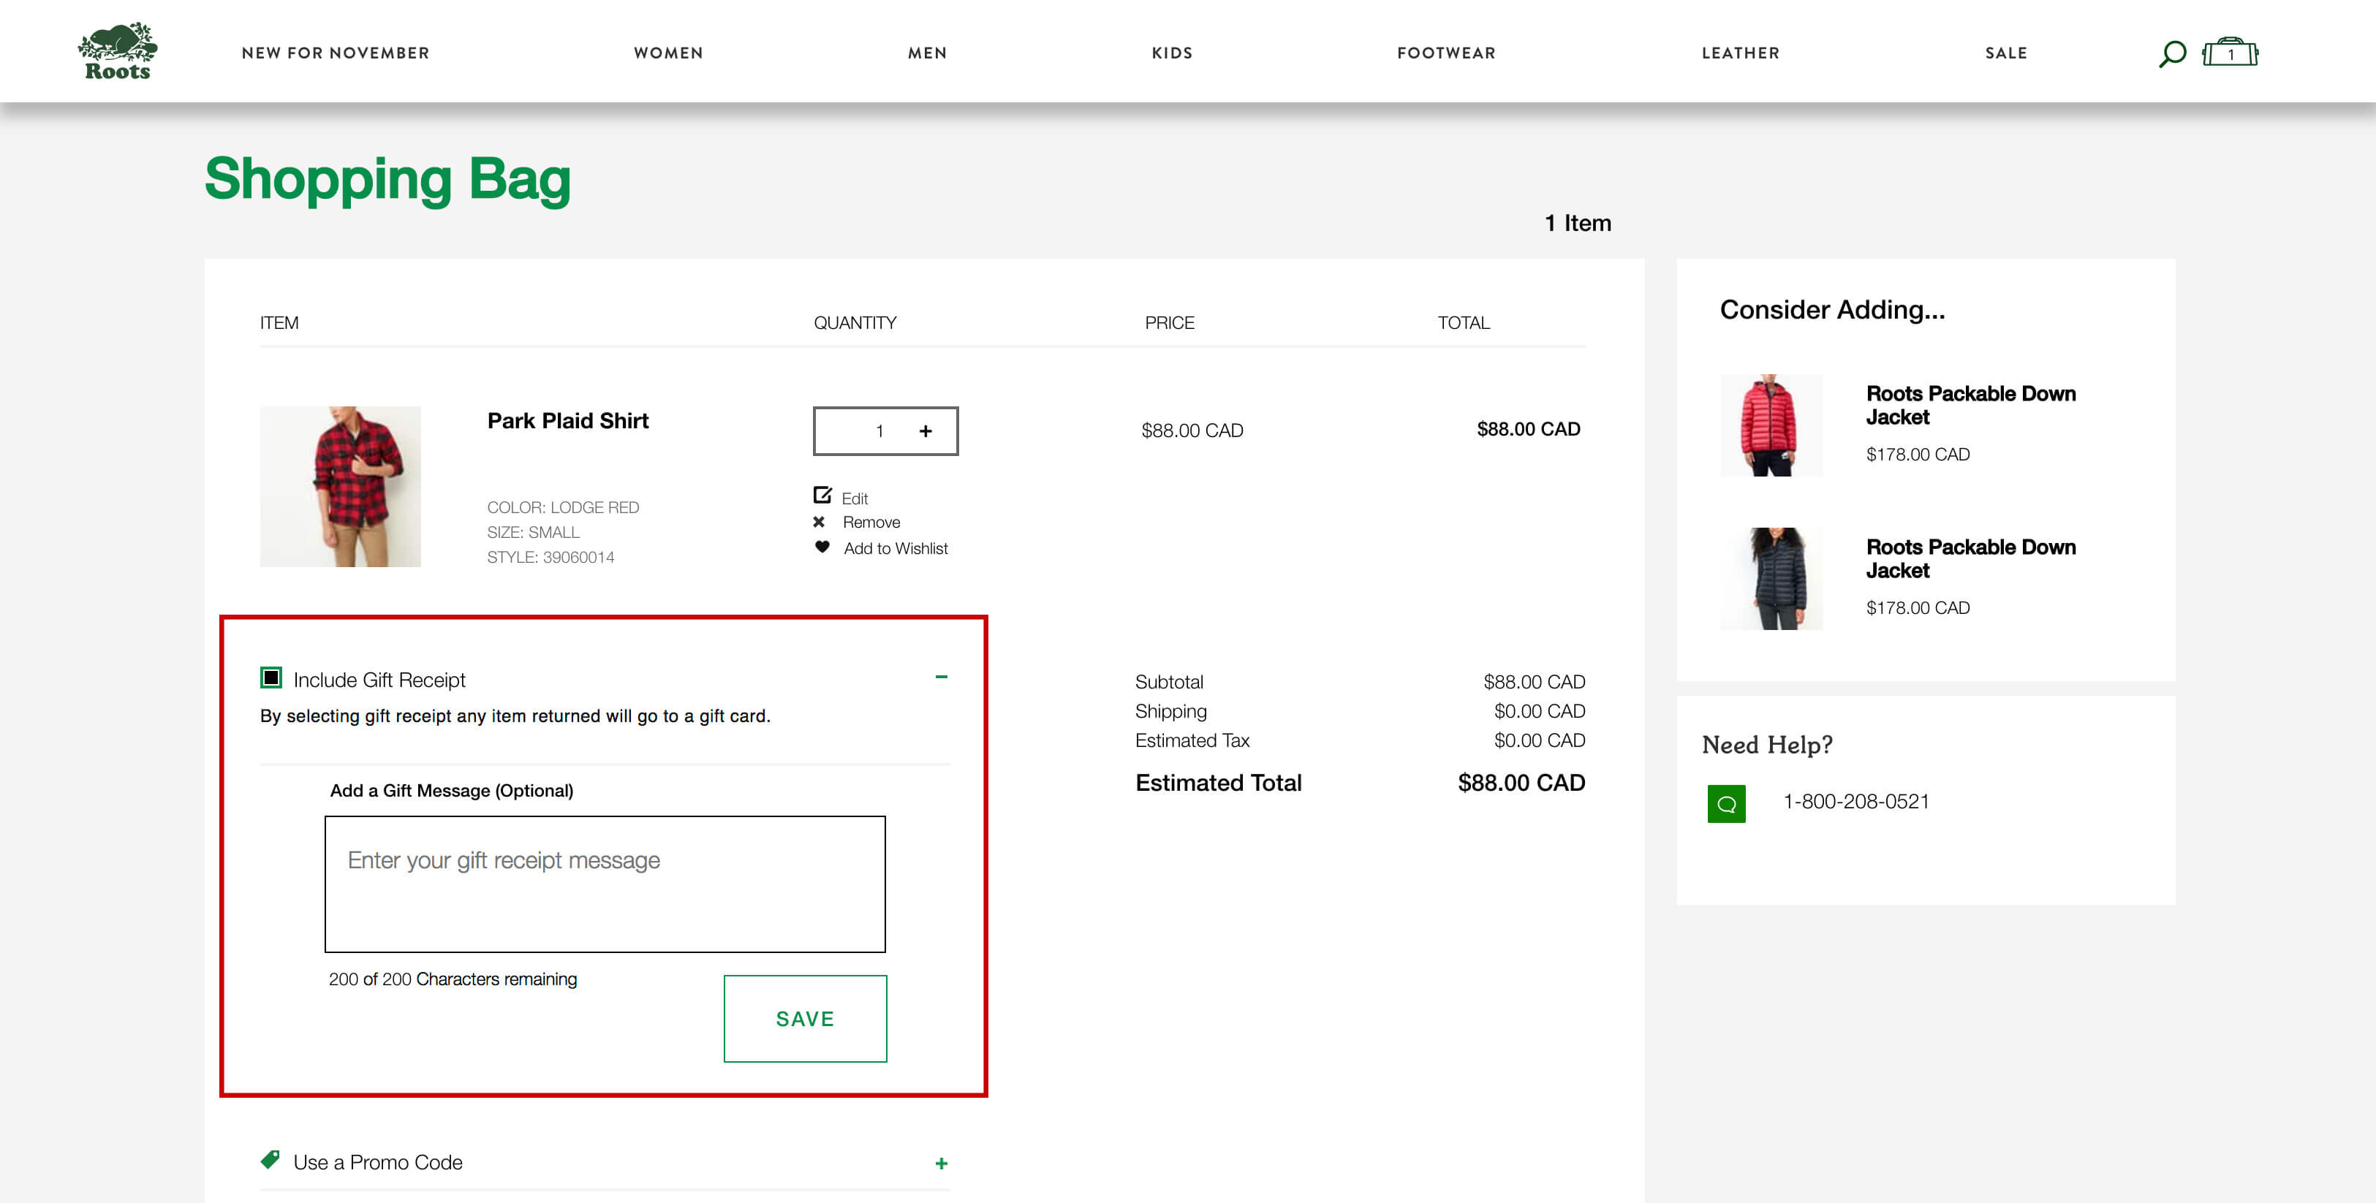Open the Women menu

pos(669,53)
